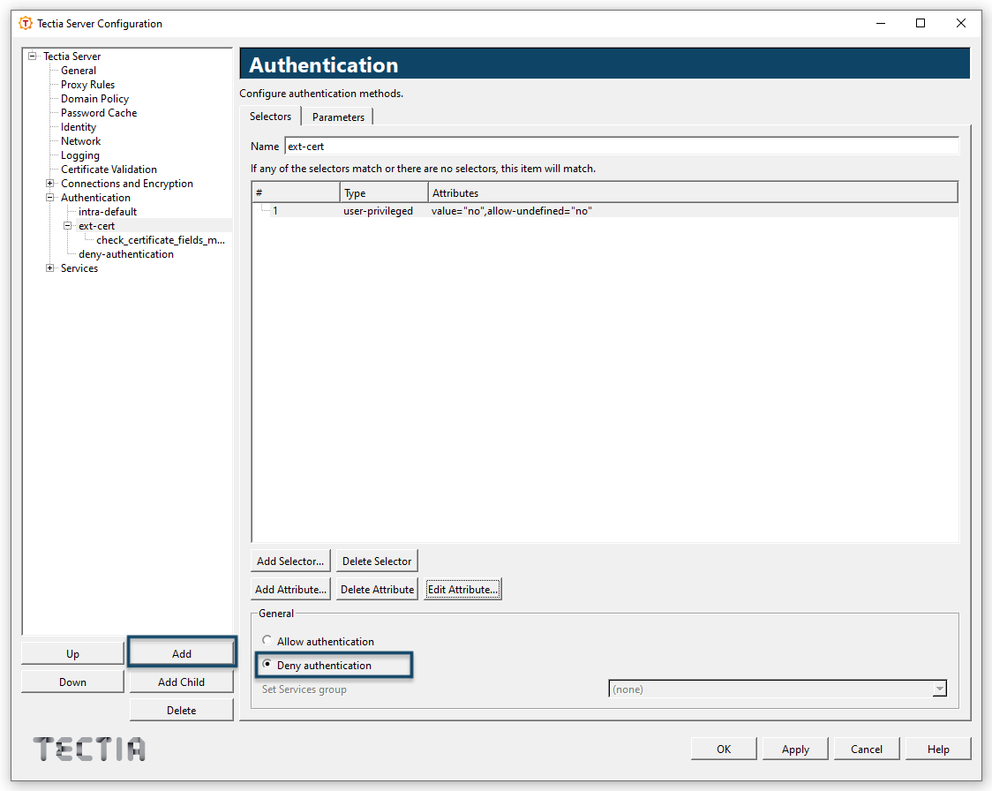Select Deny authentication radio button

click(x=267, y=665)
